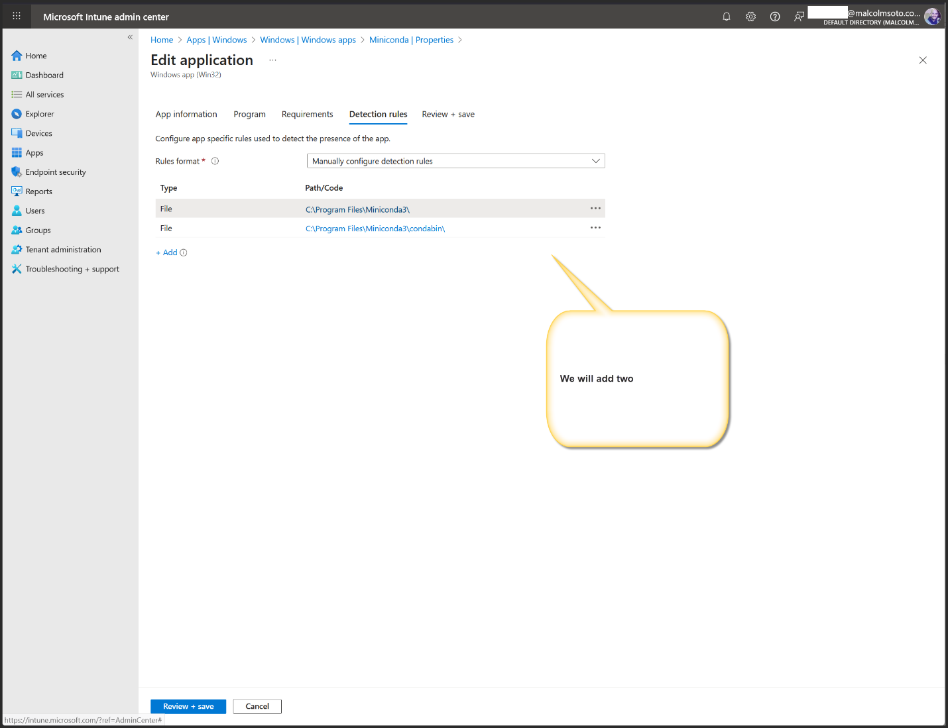
Task: Open the account profile avatar
Action: pyautogui.click(x=932, y=16)
